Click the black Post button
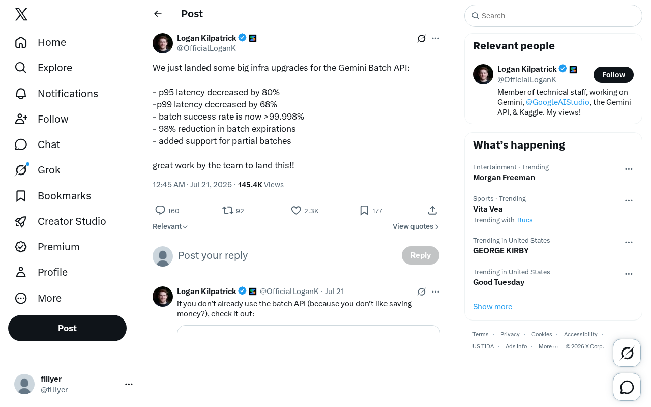The image size is (651, 407). [67, 328]
